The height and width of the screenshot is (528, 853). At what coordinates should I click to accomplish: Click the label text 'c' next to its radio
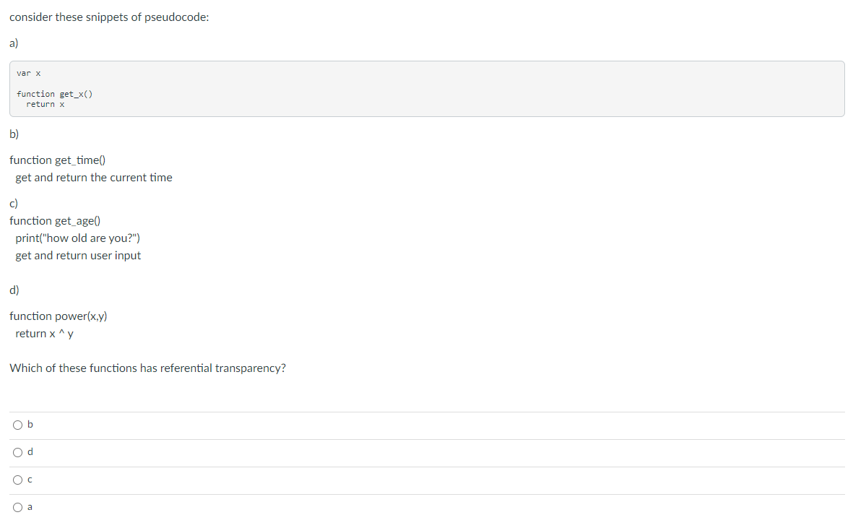30,480
